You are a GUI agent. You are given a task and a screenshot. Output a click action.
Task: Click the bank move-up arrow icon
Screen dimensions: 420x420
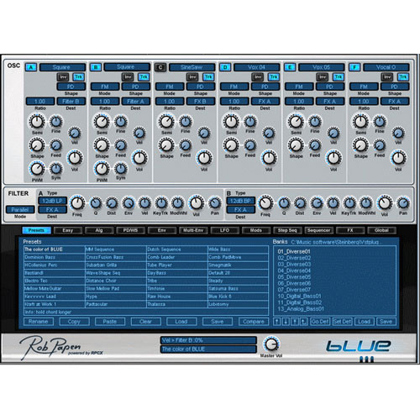(x=276, y=322)
